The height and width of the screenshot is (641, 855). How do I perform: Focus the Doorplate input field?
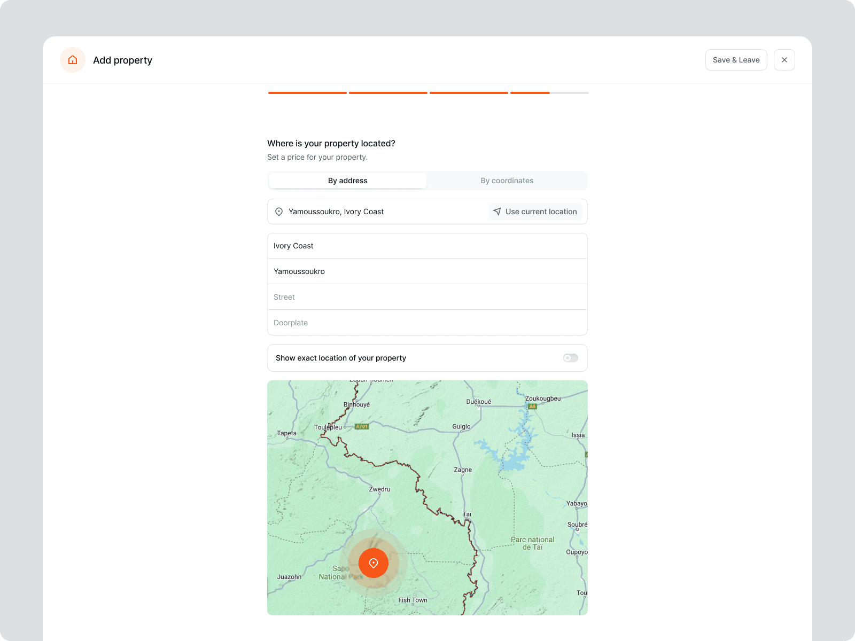pos(428,323)
